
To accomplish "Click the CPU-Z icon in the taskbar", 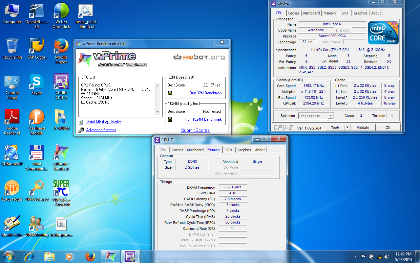I will pyautogui.click(x=130, y=256).
